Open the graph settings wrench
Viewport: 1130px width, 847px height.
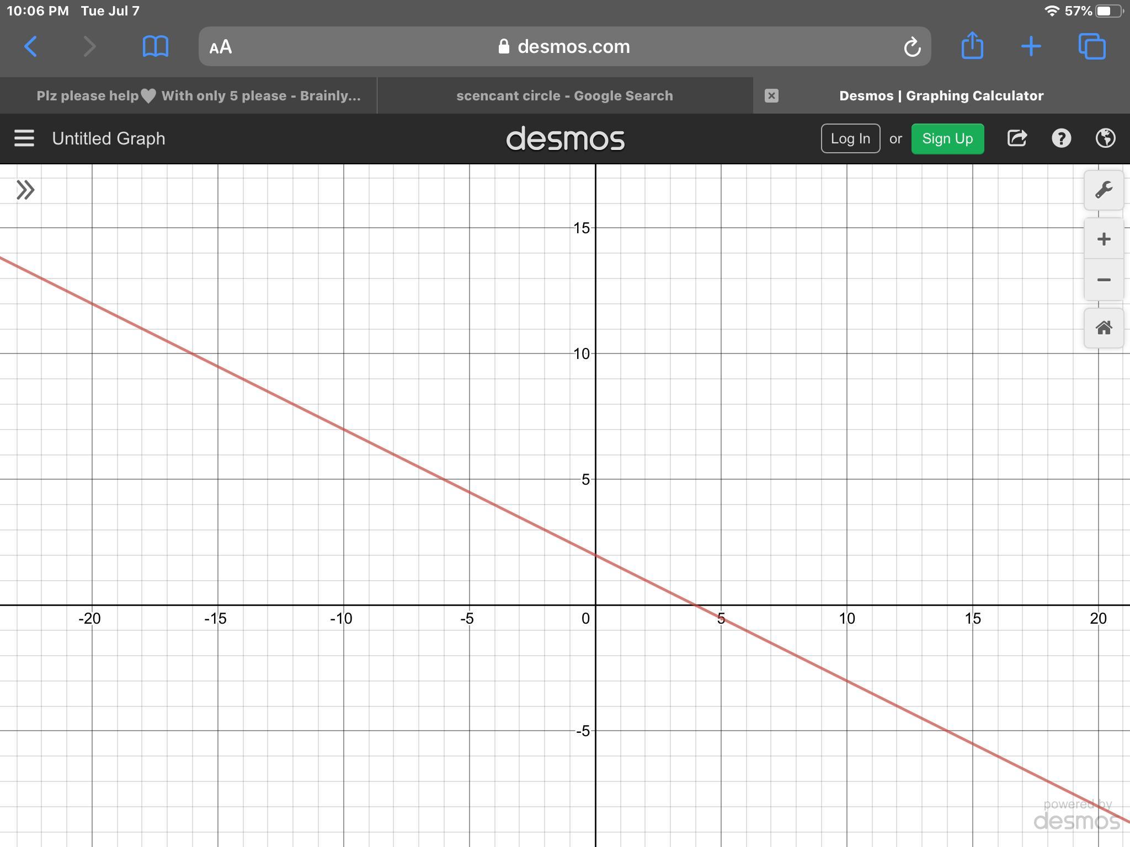click(1104, 190)
